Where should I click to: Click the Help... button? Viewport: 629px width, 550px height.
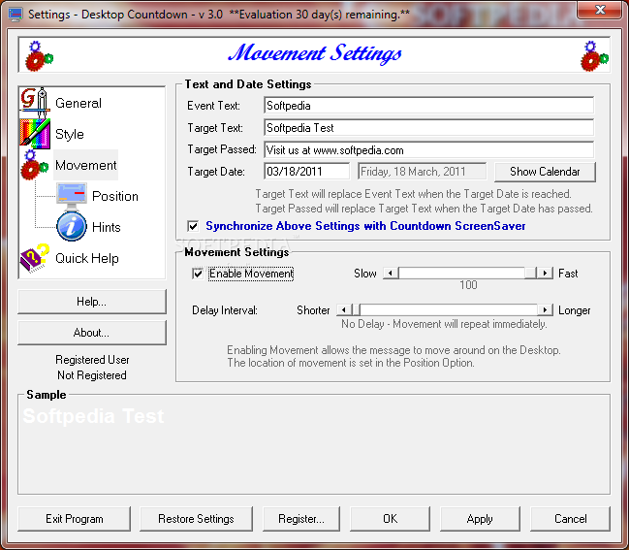pos(92,302)
